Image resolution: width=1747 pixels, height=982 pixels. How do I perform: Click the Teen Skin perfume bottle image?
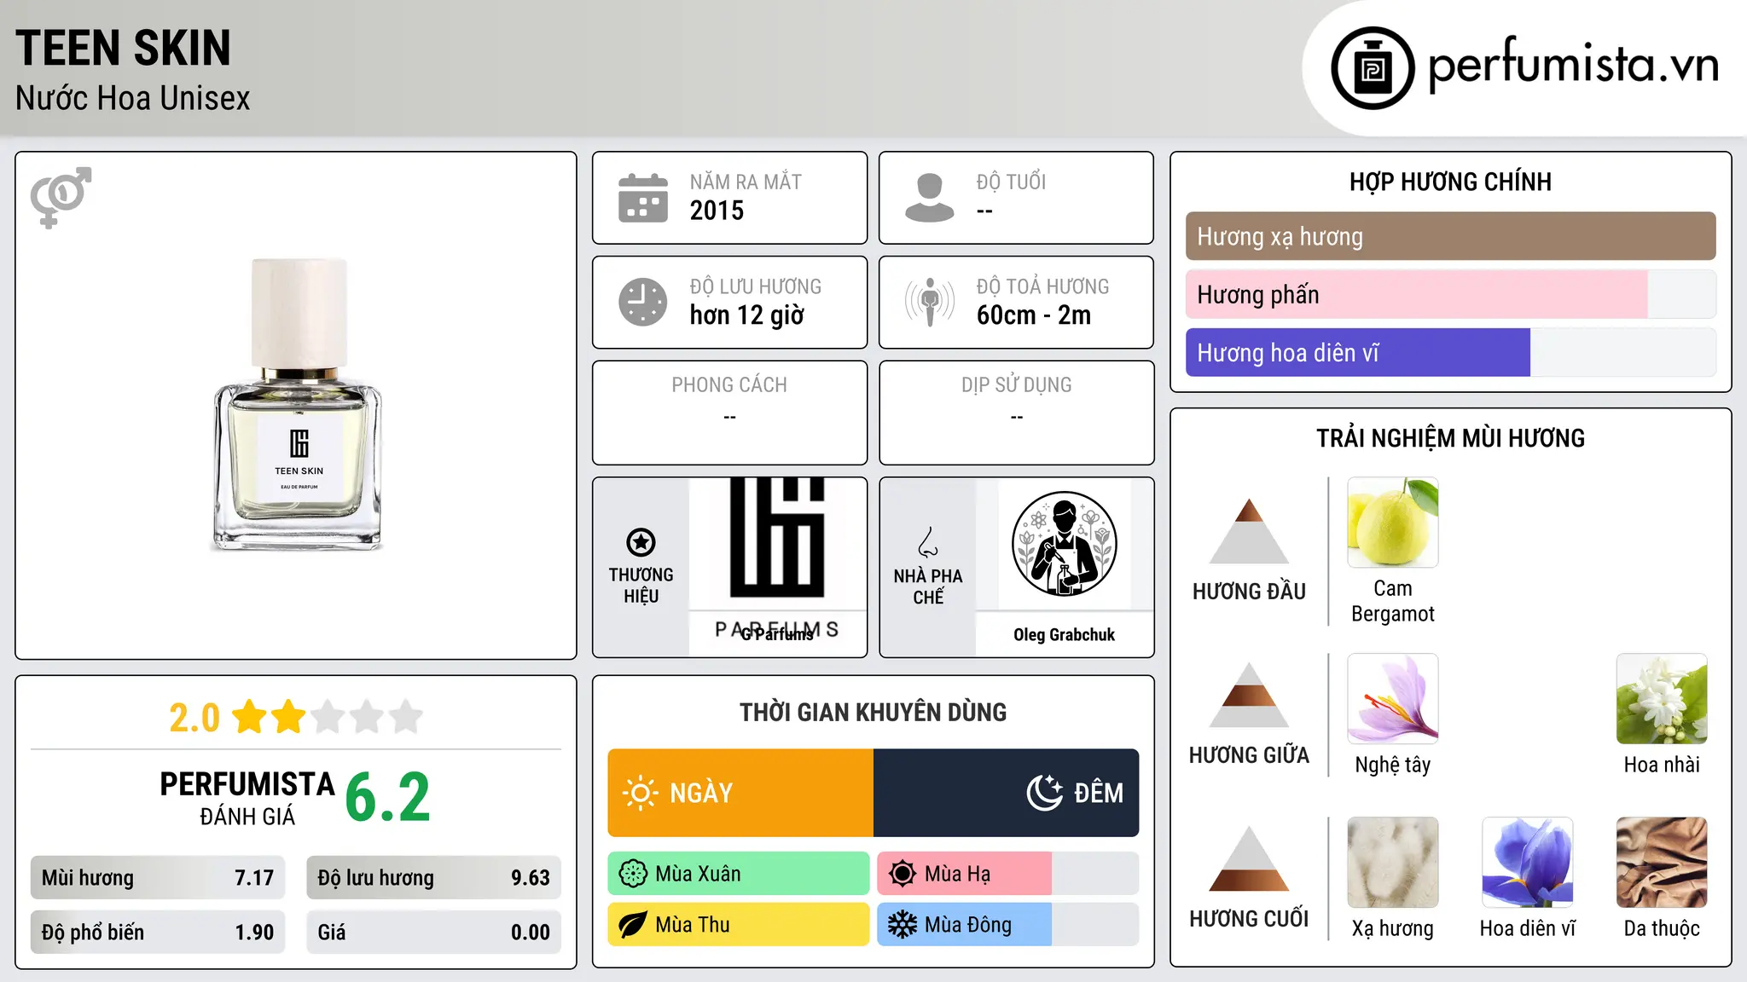click(x=297, y=405)
